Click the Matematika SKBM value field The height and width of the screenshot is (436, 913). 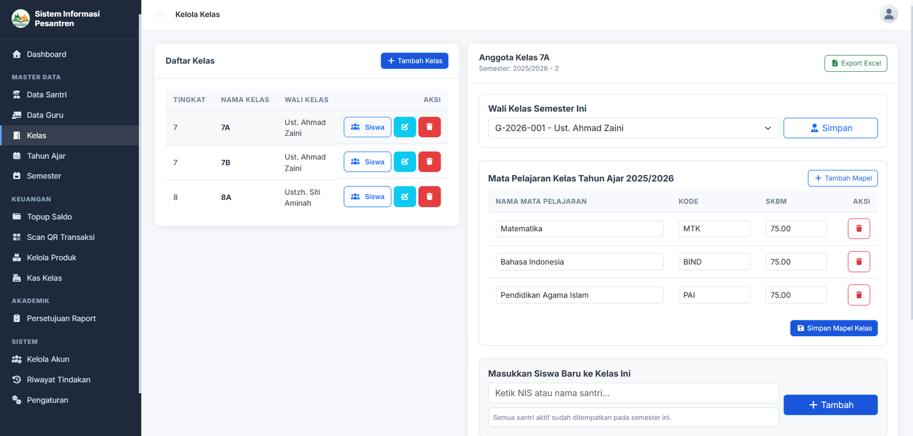click(x=796, y=229)
